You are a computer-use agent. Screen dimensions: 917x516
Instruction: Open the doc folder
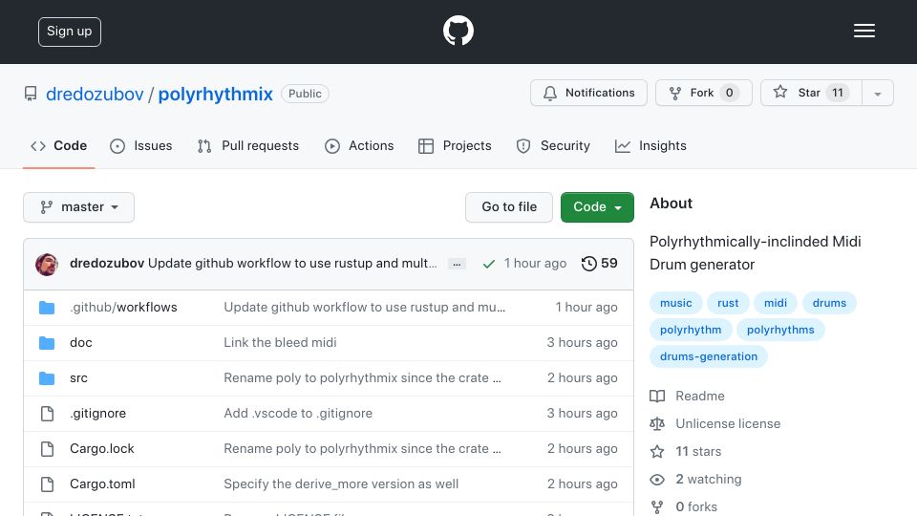point(80,342)
